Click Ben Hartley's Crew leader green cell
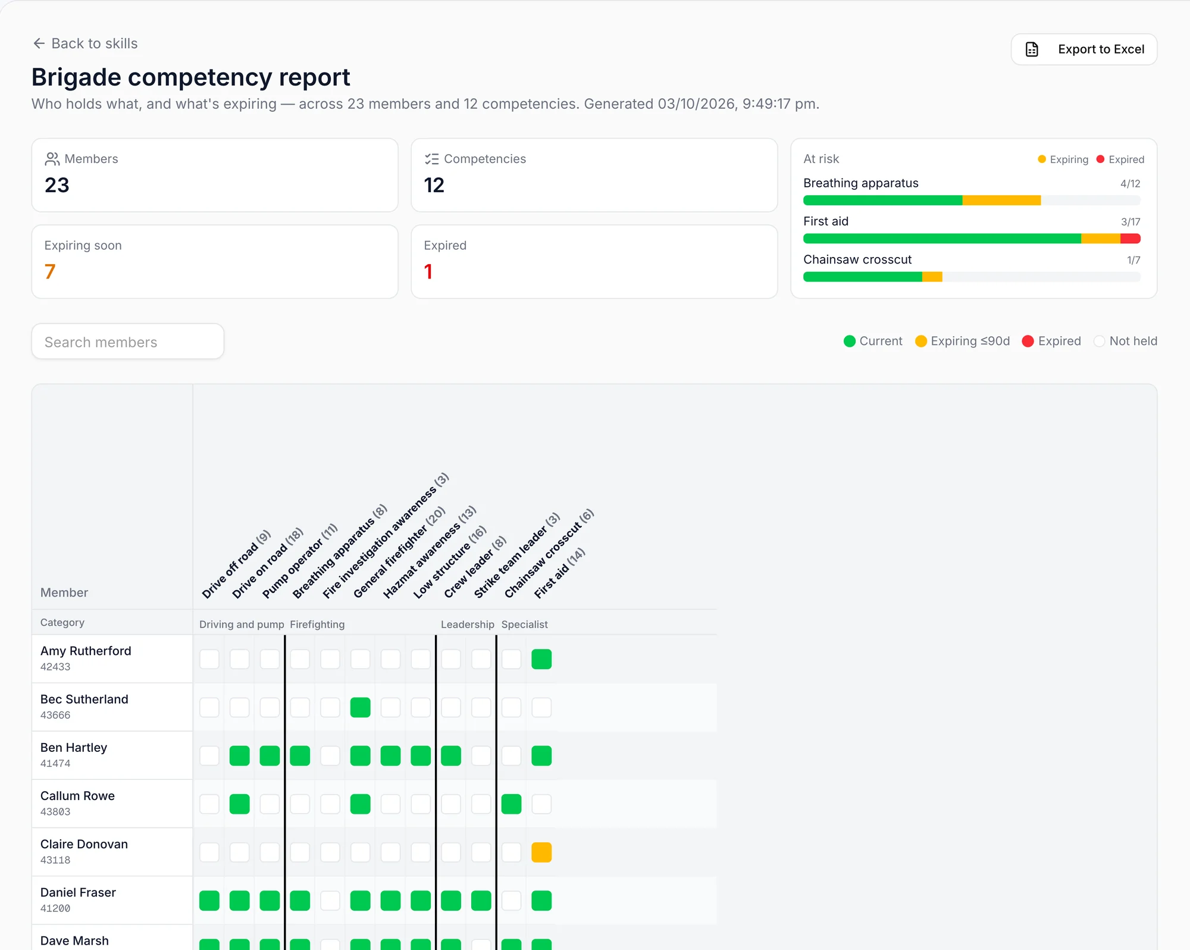The image size is (1190, 950). [x=451, y=755]
